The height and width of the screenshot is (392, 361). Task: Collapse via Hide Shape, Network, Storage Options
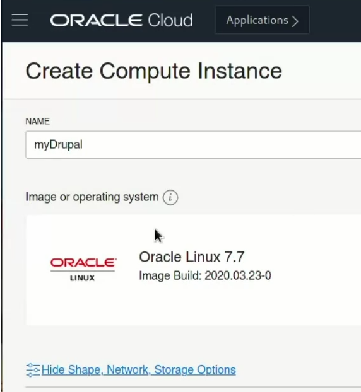(138, 370)
